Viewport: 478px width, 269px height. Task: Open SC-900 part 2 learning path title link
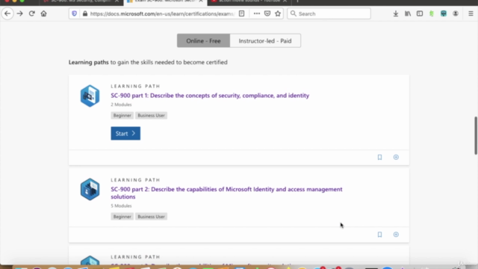(226, 193)
